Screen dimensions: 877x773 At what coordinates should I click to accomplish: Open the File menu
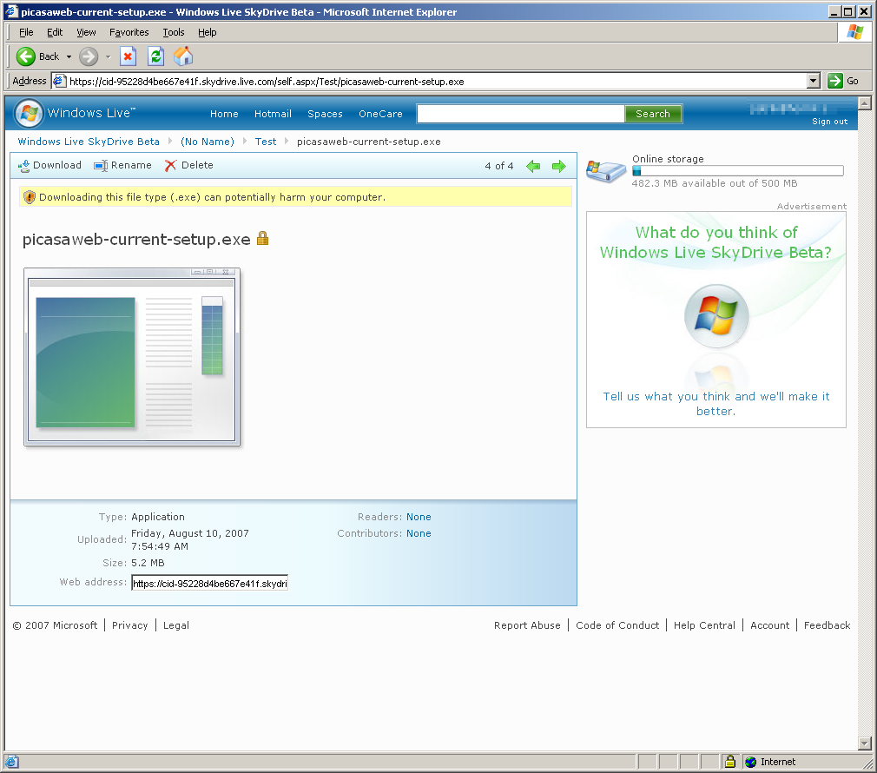point(26,32)
